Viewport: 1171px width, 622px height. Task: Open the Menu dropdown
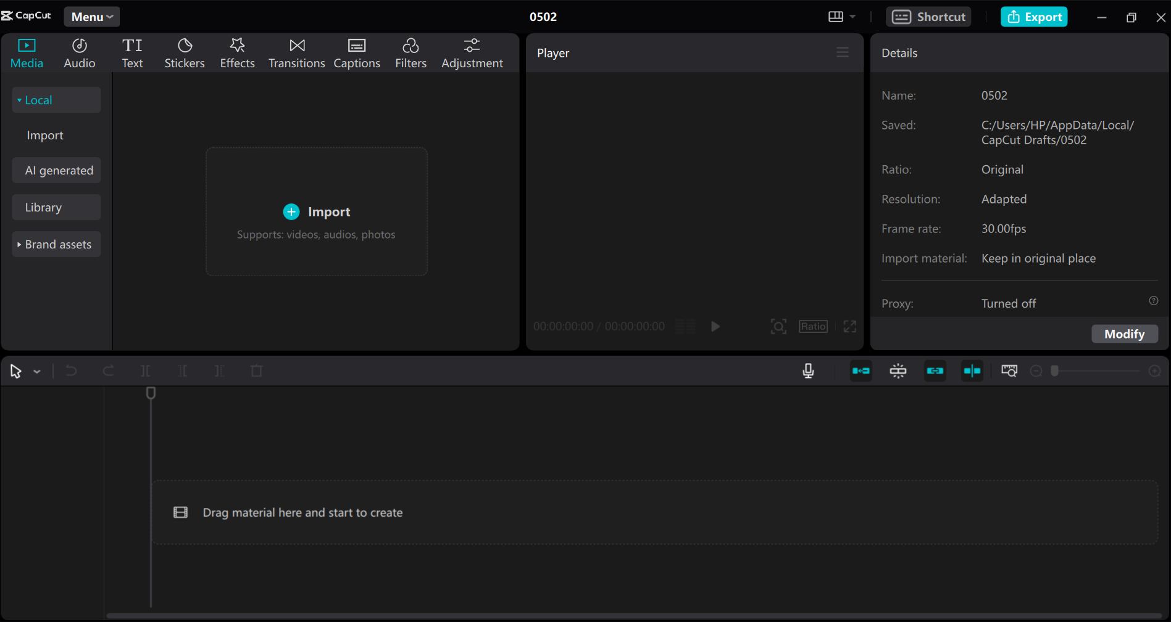click(91, 17)
